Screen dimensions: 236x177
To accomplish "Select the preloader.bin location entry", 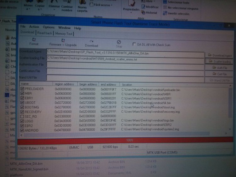I will pos(151,90).
